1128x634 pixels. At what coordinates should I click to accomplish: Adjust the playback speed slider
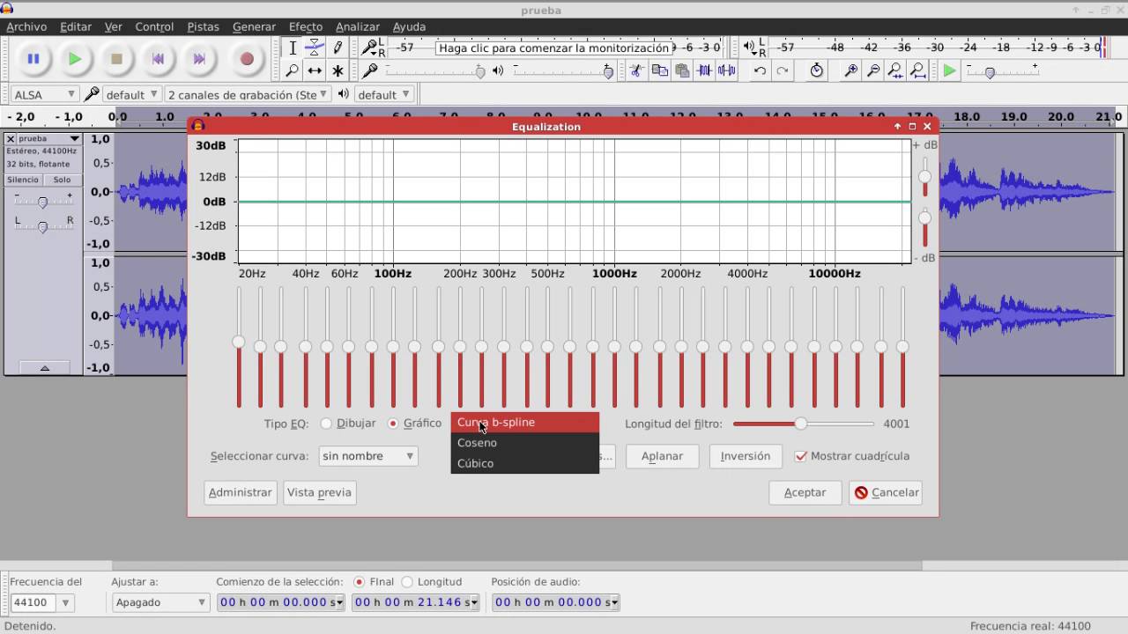pyautogui.click(x=990, y=72)
